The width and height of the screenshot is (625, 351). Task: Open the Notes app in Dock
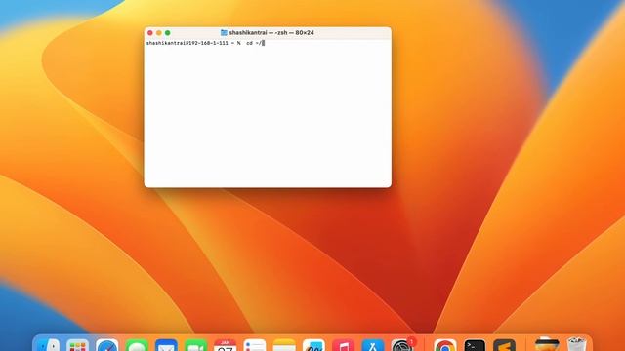[x=284, y=345]
